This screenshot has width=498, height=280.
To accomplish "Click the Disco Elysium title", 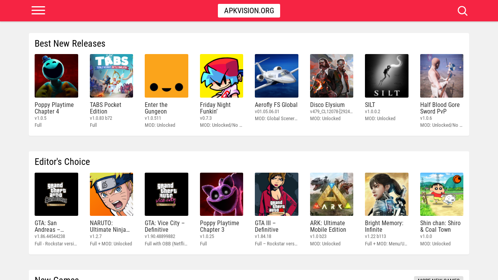I will click(x=327, y=105).
